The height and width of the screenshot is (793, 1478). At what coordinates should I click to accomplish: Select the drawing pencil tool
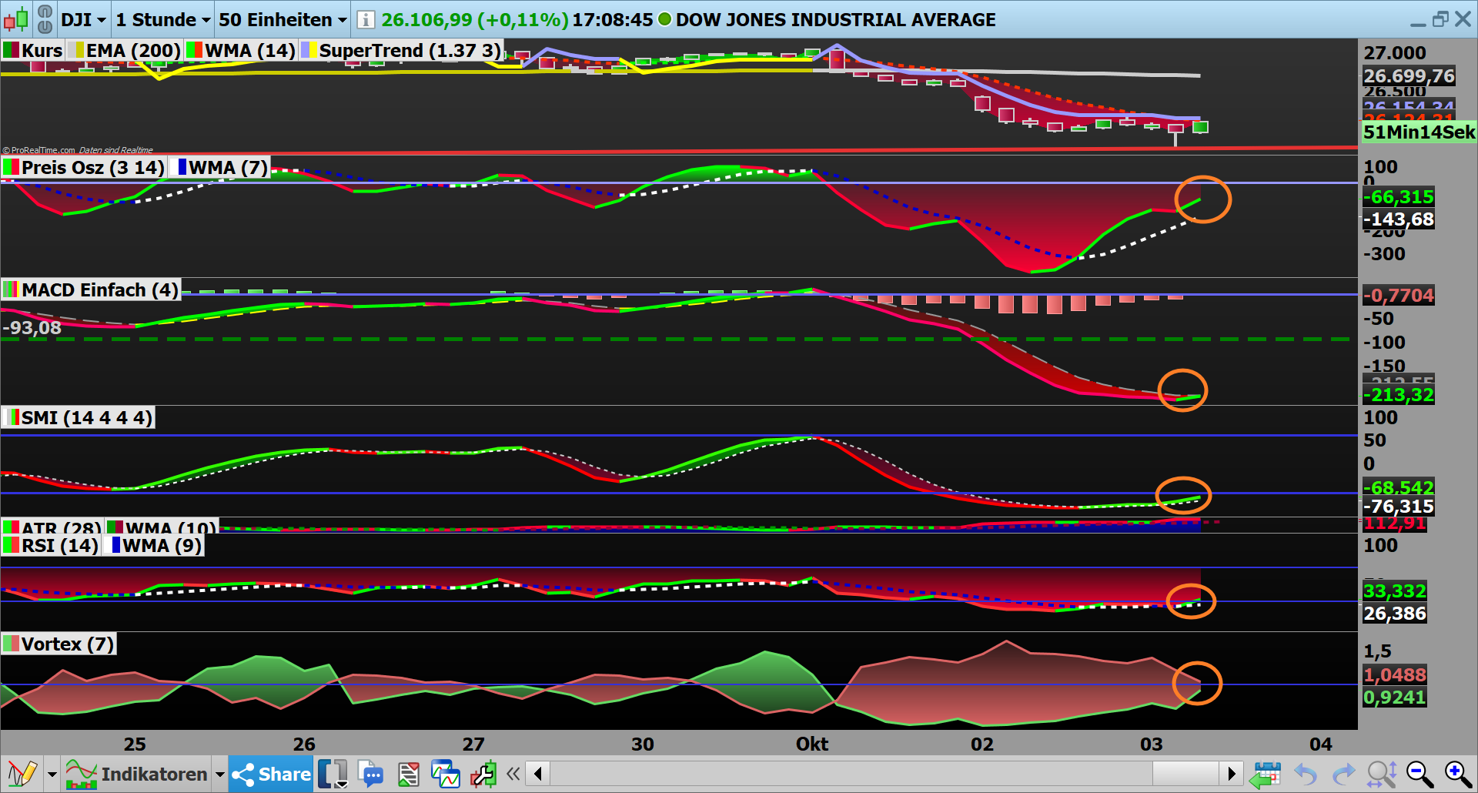click(x=23, y=774)
